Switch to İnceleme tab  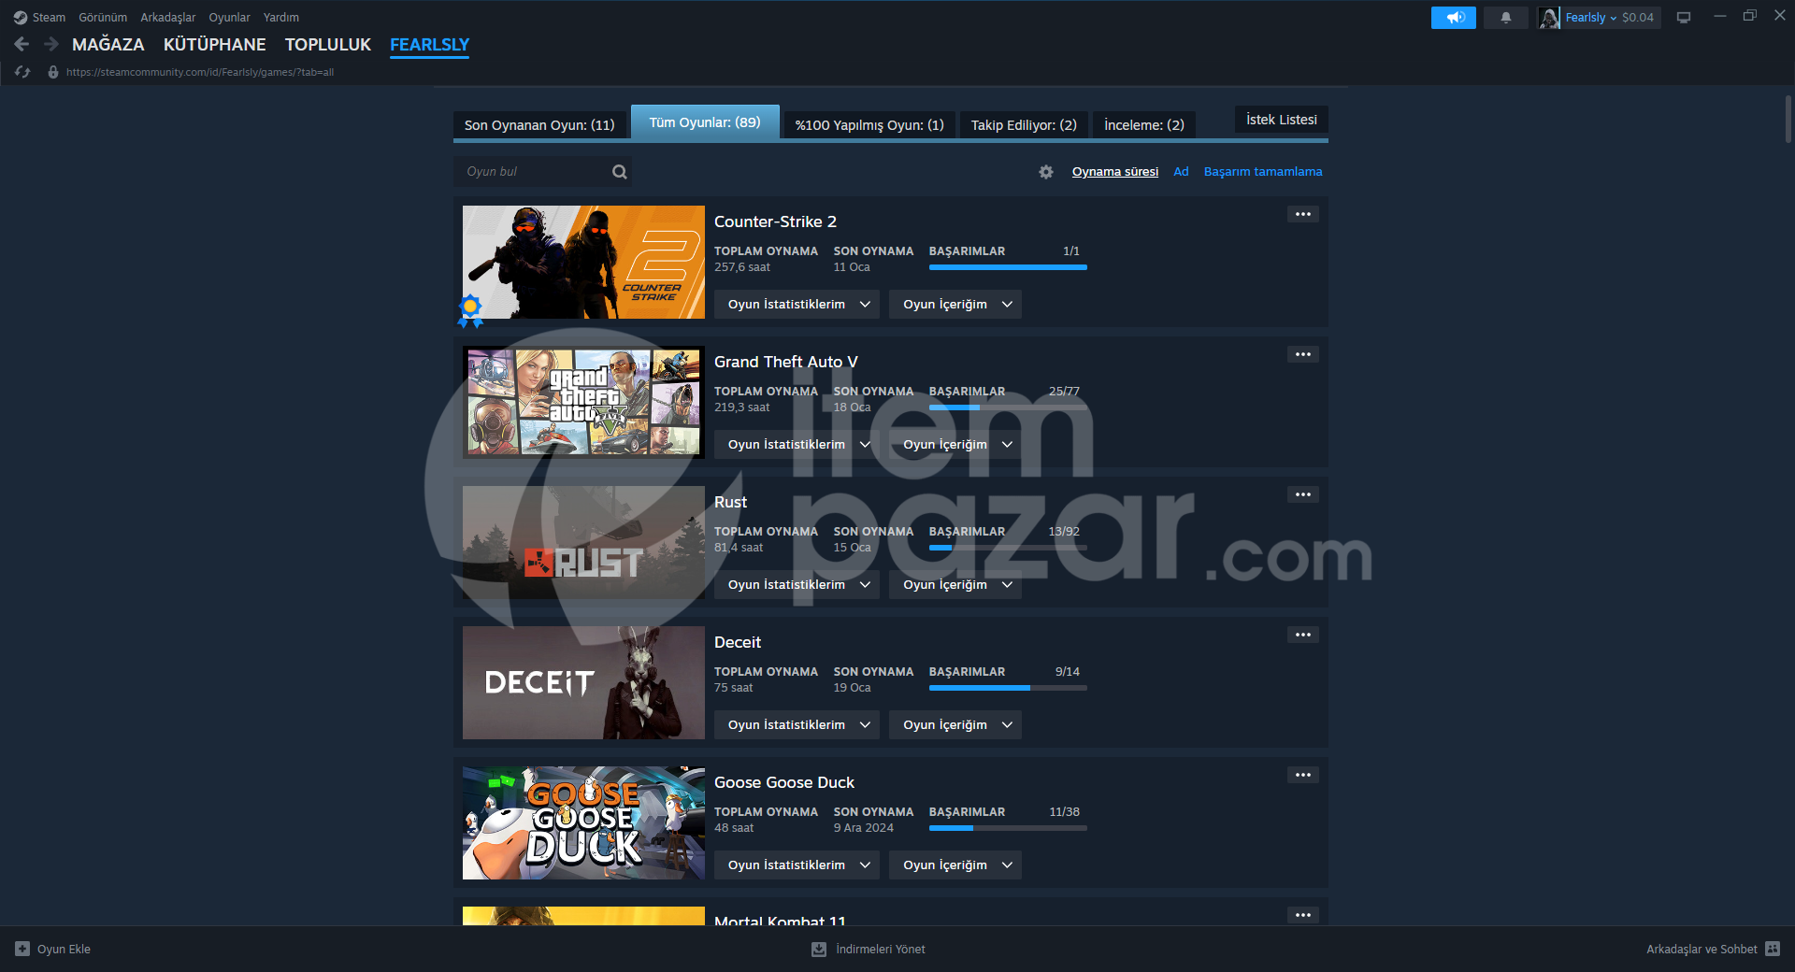coord(1144,125)
